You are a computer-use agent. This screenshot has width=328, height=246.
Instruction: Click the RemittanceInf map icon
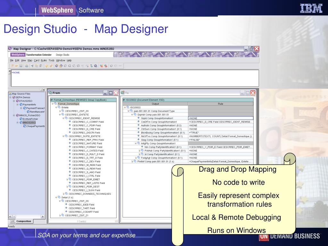[28, 112]
